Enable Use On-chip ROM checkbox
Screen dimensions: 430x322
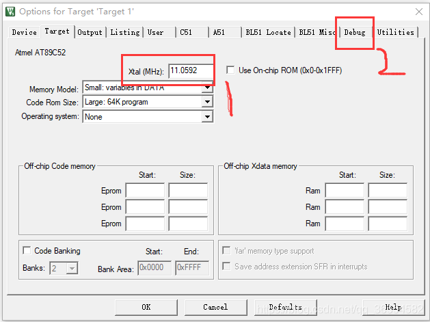[230, 70]
